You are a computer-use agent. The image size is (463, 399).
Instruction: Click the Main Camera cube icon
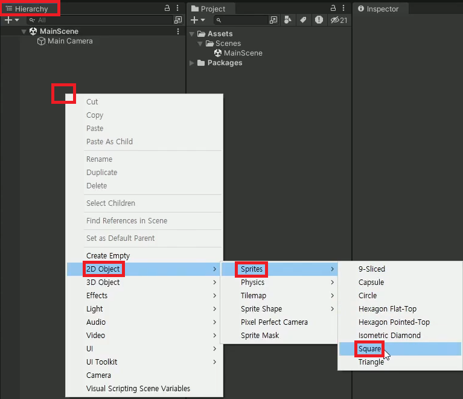pos(41,41)
